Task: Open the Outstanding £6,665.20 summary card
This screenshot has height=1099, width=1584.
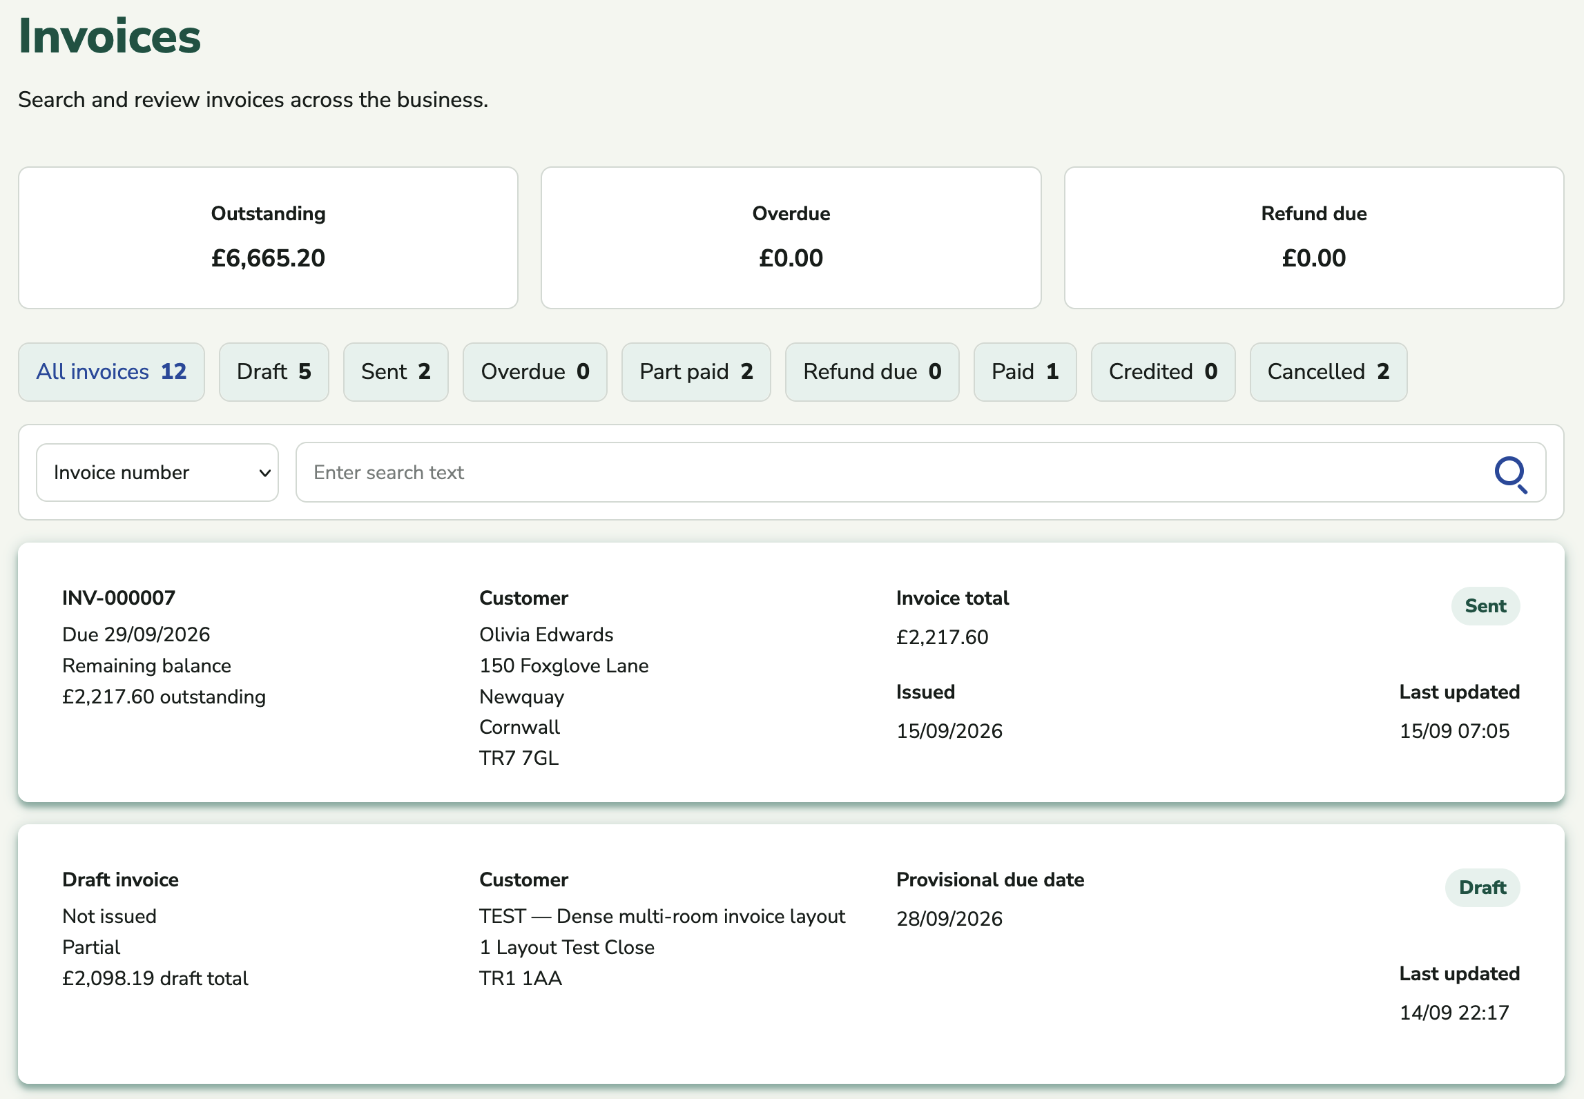Action: [x=268, y=237]
